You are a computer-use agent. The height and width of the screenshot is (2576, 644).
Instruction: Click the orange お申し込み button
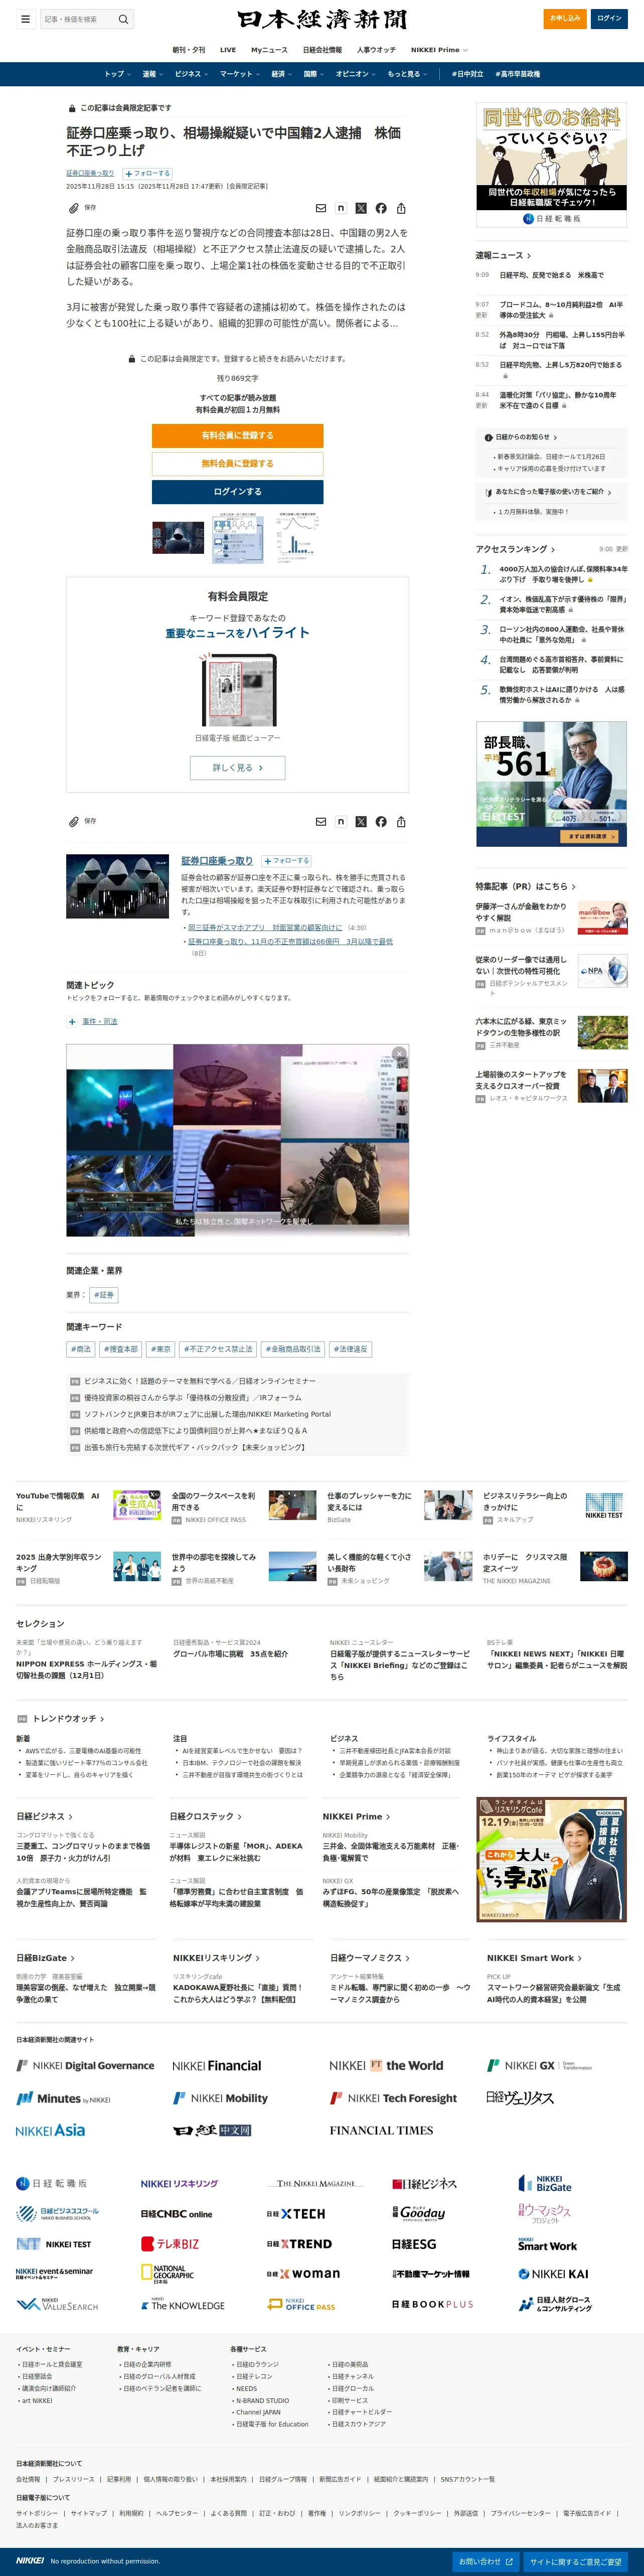[565, 19]
